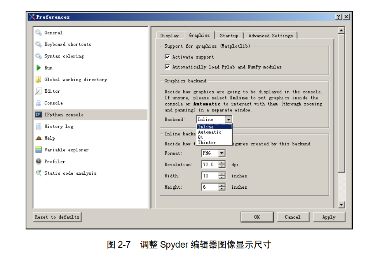This screenshot has height=257, width=387.
Task: Decrease Width with down arrow
Action: (x=222, y=177)
